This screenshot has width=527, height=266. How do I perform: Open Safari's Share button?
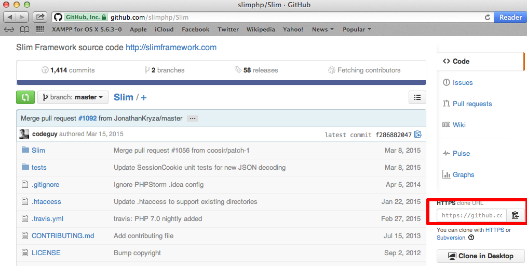[x=40, y=17]
